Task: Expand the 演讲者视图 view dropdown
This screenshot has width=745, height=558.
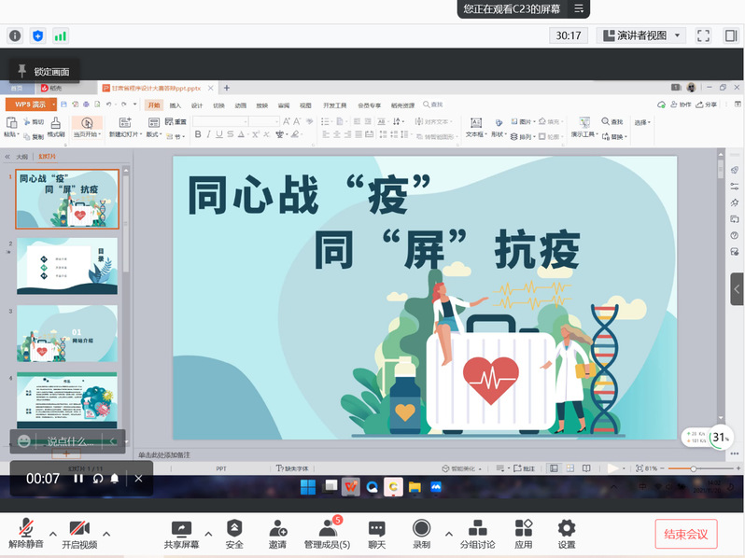Action: point(640,35)
